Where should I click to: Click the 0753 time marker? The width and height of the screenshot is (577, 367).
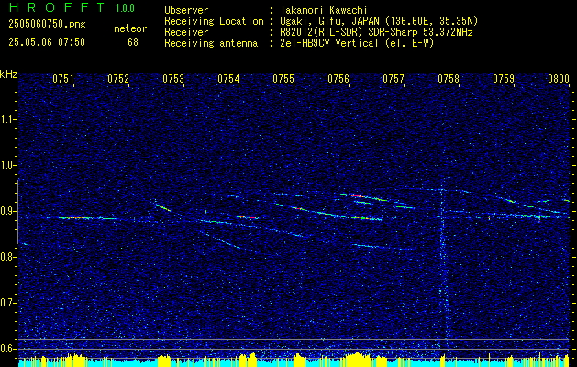click(173, 79)
